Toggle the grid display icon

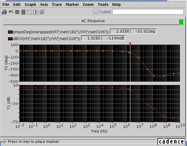tap(17, 12)
